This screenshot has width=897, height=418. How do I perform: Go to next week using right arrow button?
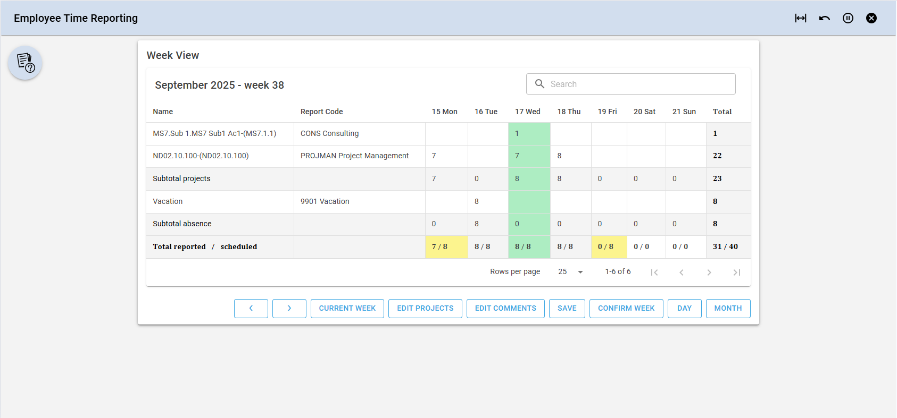point(289,309)
